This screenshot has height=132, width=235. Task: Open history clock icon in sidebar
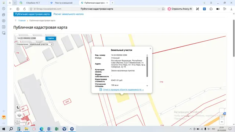click(x=4, y=9)
